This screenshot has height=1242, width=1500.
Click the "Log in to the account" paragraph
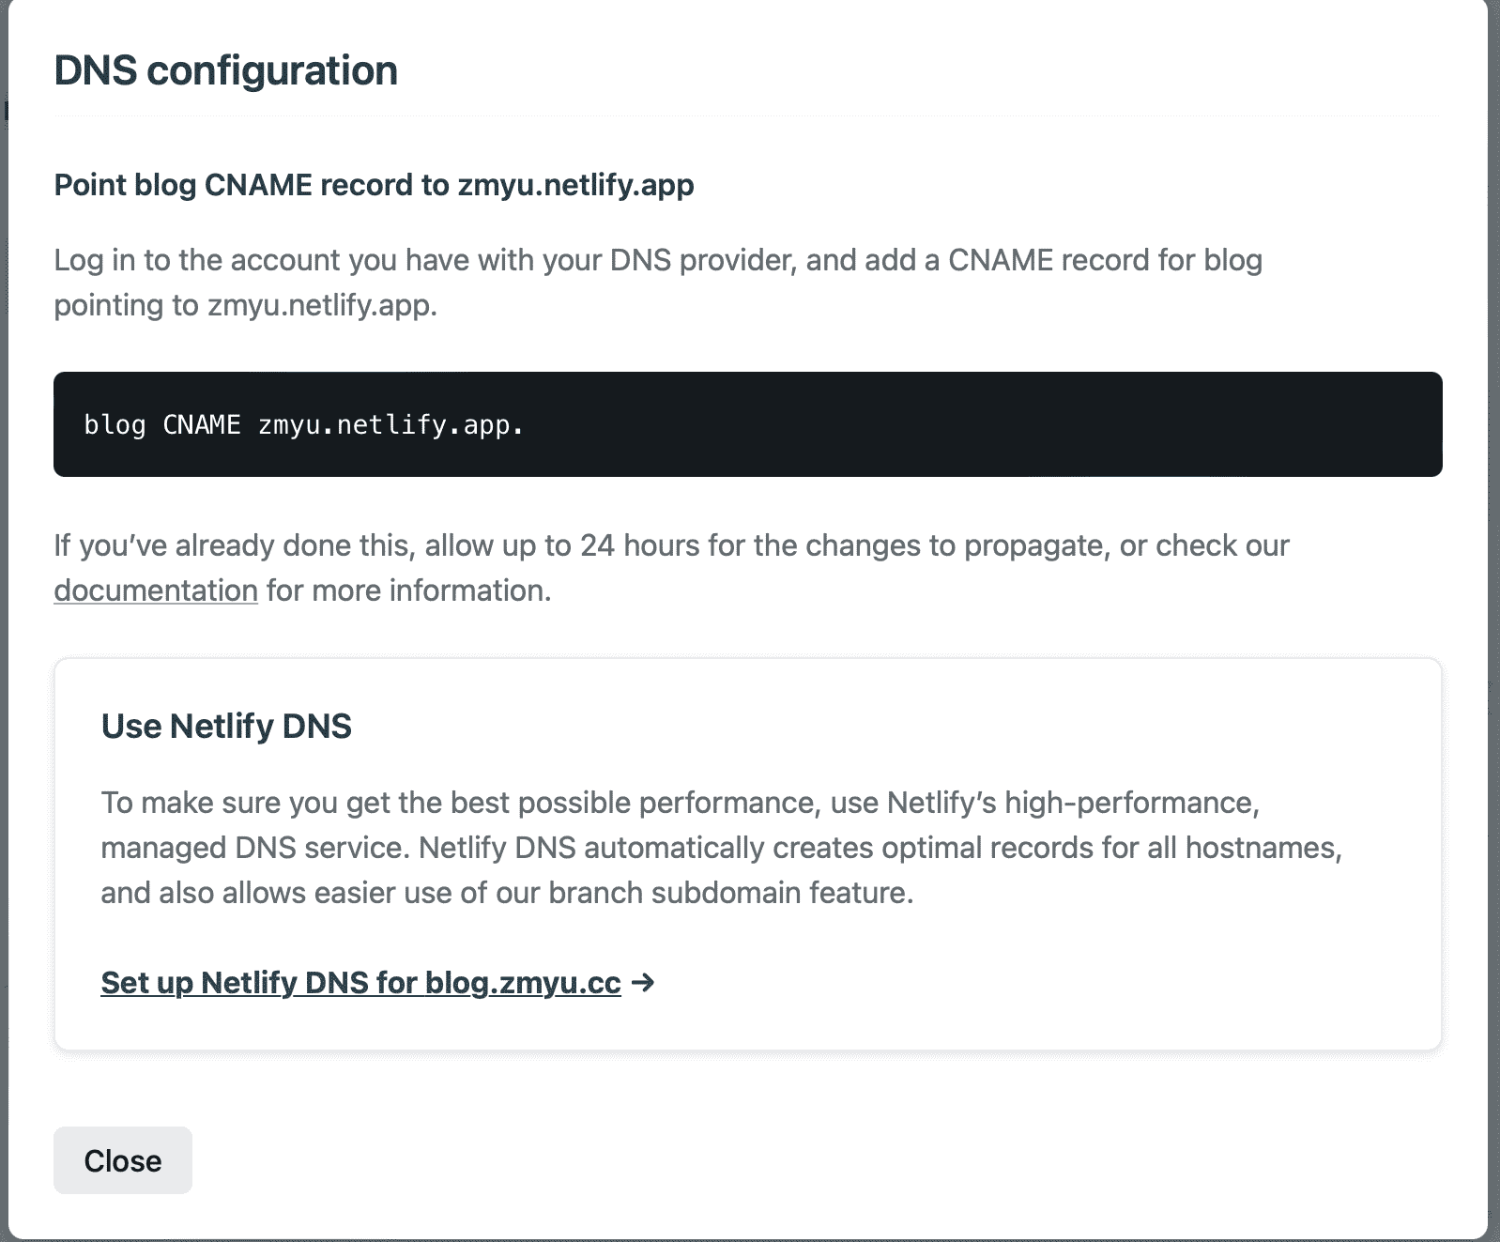pyautogui.click(x=657, y=260)
